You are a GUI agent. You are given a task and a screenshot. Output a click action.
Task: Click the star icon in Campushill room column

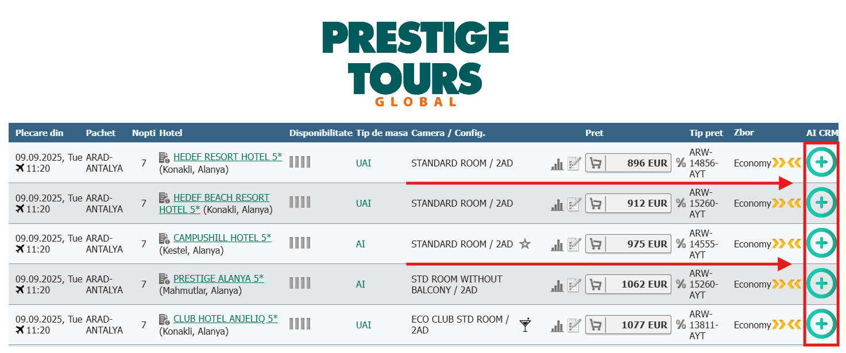pyautogui.click(x=524, y=244)
